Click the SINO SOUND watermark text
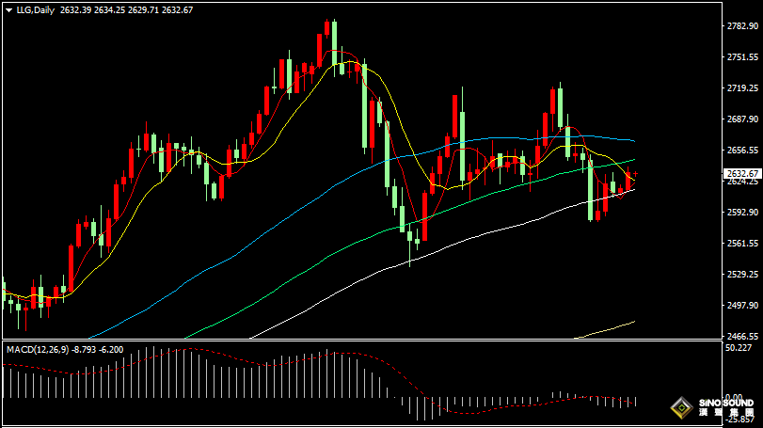Screen dimensions: 763x428 (x=726, y=404)
